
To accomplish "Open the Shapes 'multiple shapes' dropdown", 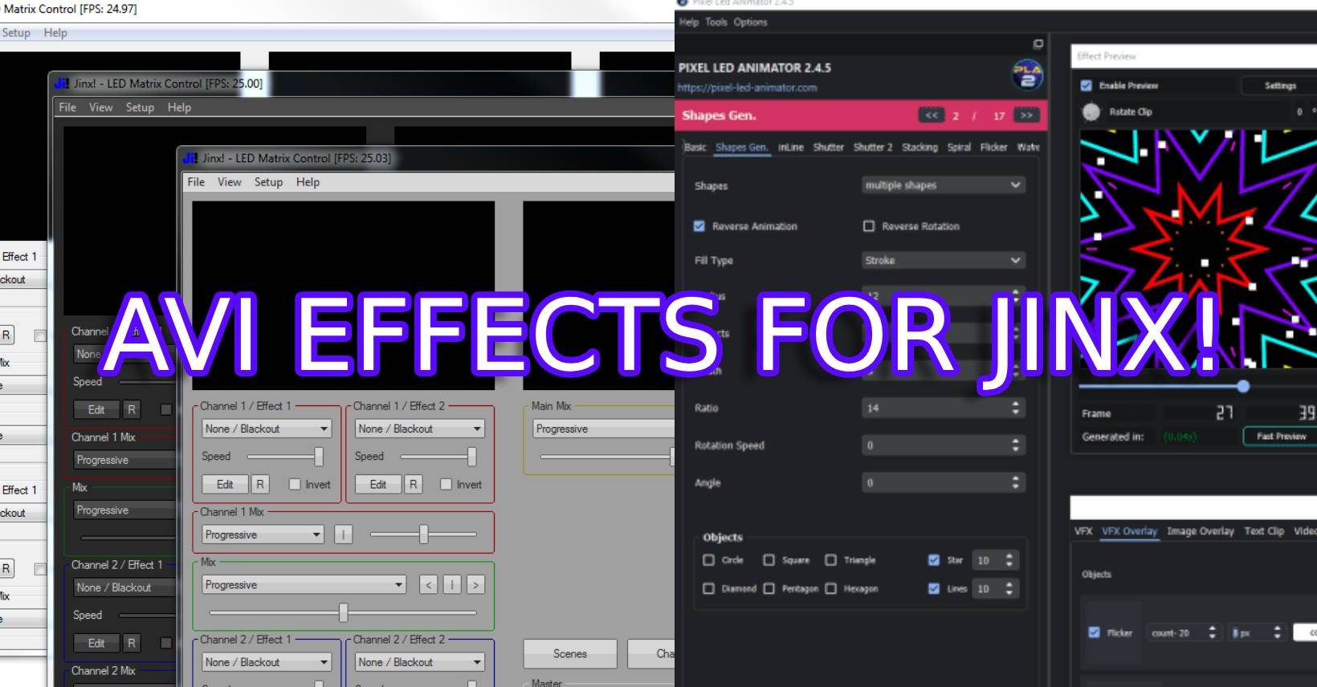I will (944, 185).
